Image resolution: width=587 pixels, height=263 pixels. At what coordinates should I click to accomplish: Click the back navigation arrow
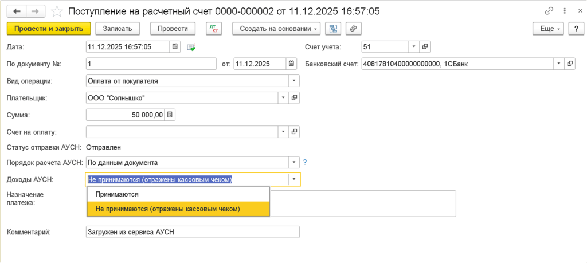click(16, 11)
